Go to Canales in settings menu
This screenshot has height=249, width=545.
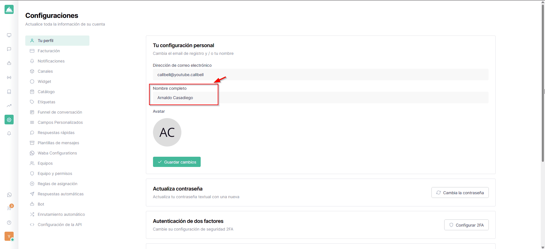45,71
